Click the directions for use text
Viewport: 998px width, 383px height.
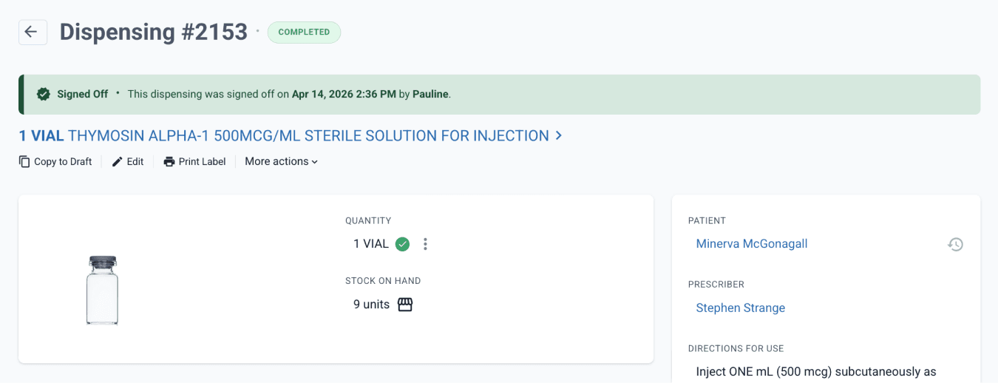[816, 372]
